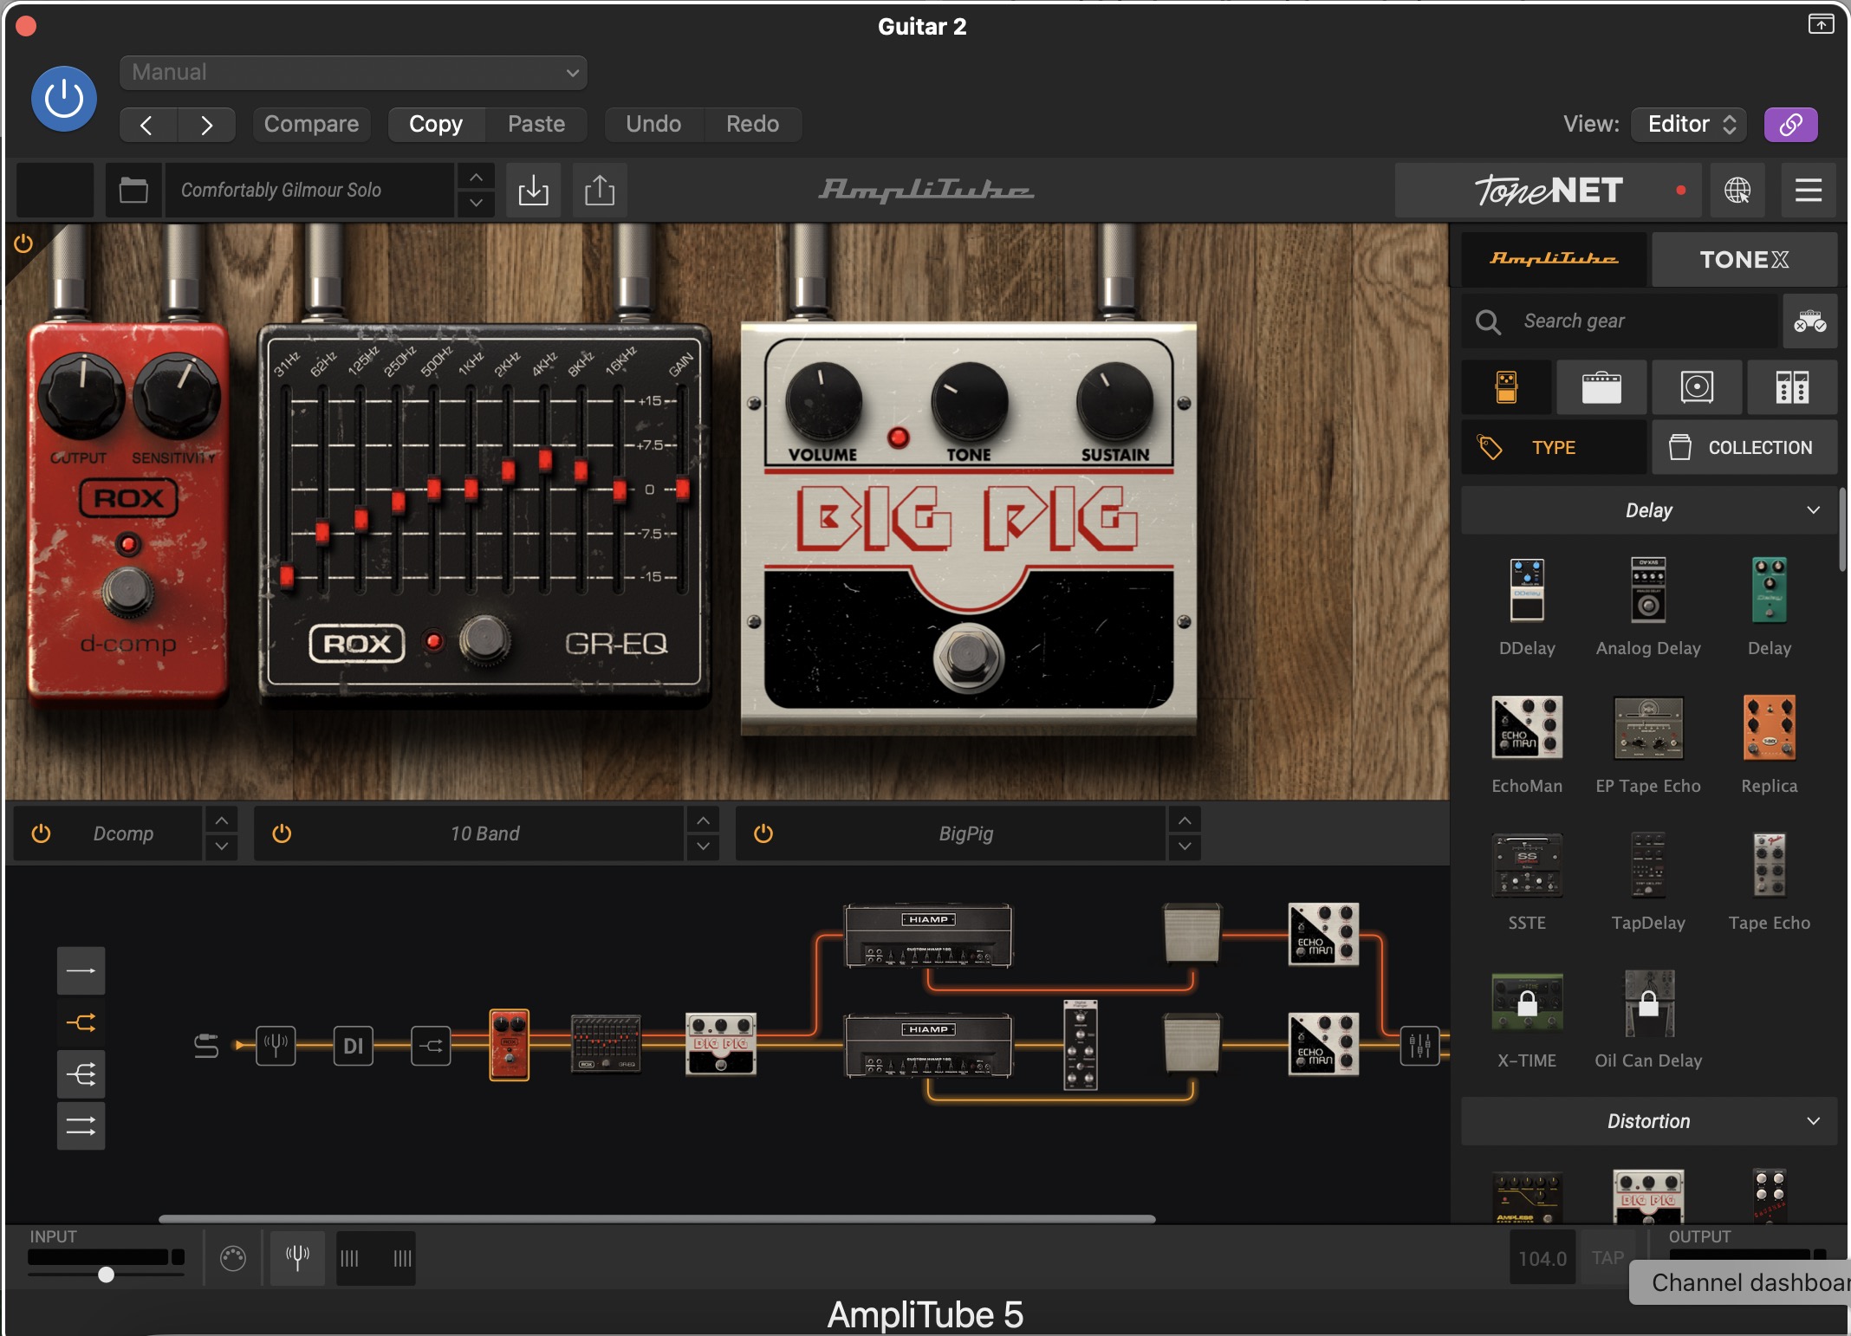Click the mixer block at chain end
The width and height of the screenshot is (1851, 1336).
pyautogui.click(x=1419, y=1046)
